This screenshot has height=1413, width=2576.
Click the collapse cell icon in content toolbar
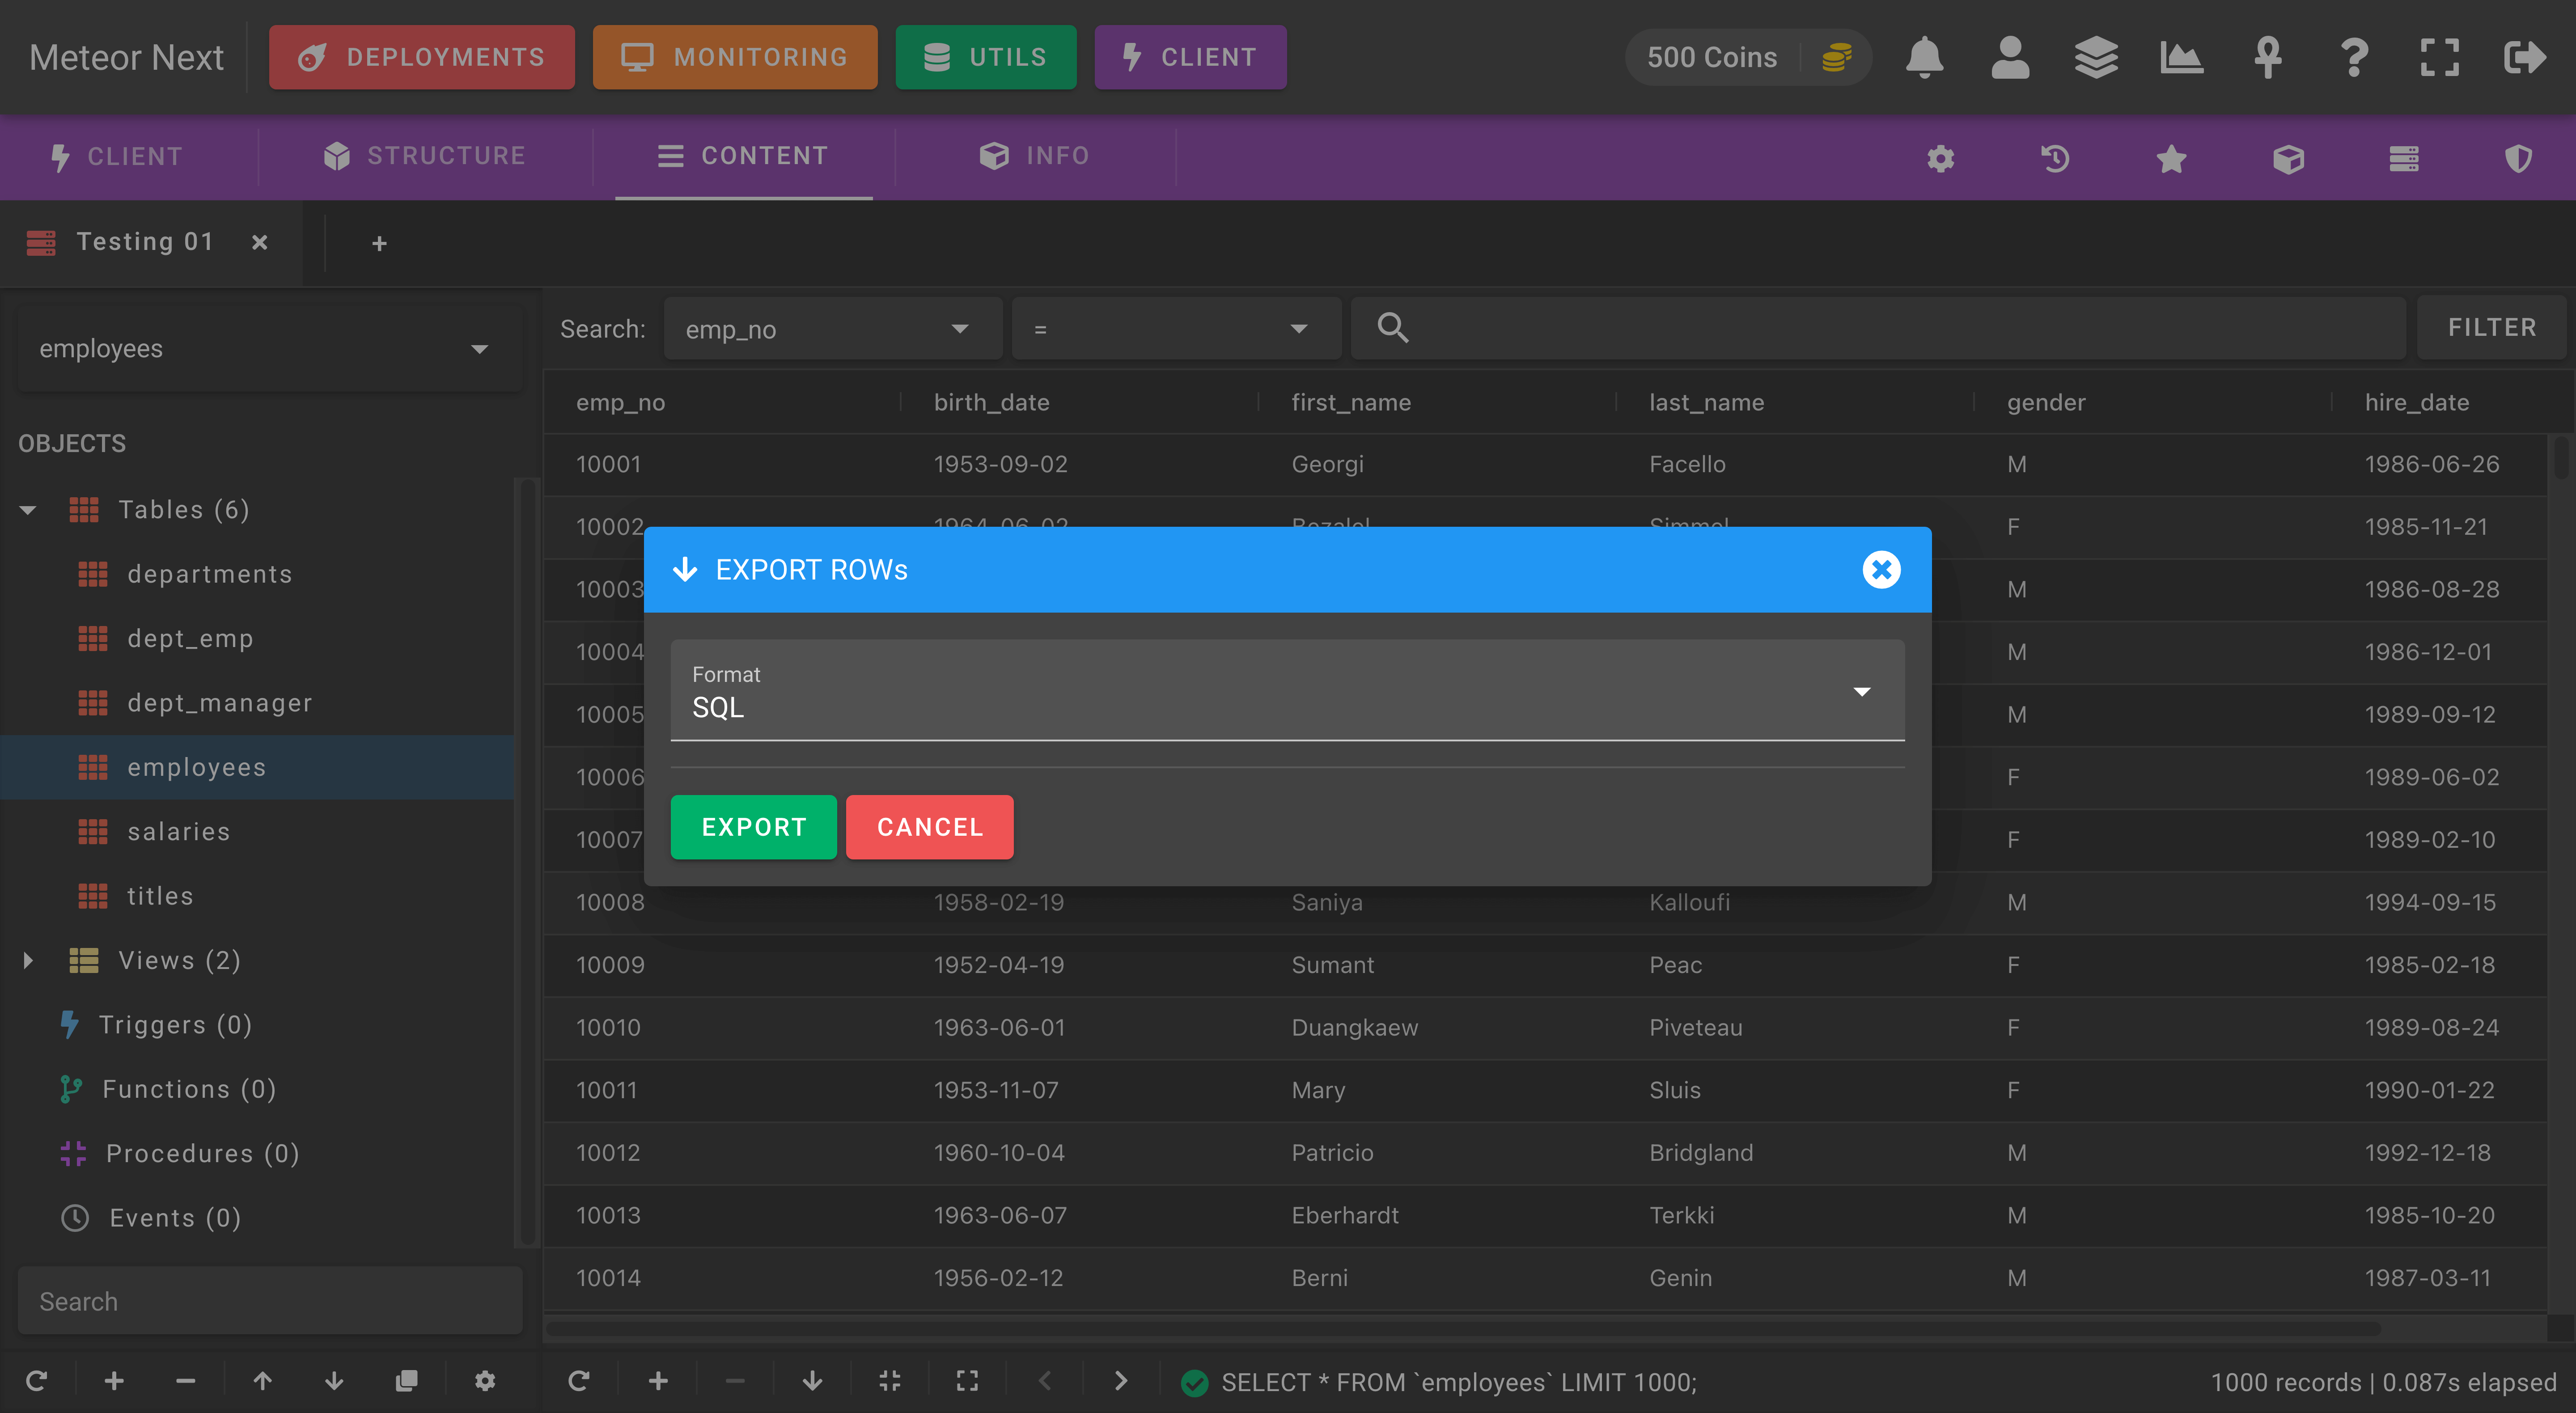[x=890, y=1381]
